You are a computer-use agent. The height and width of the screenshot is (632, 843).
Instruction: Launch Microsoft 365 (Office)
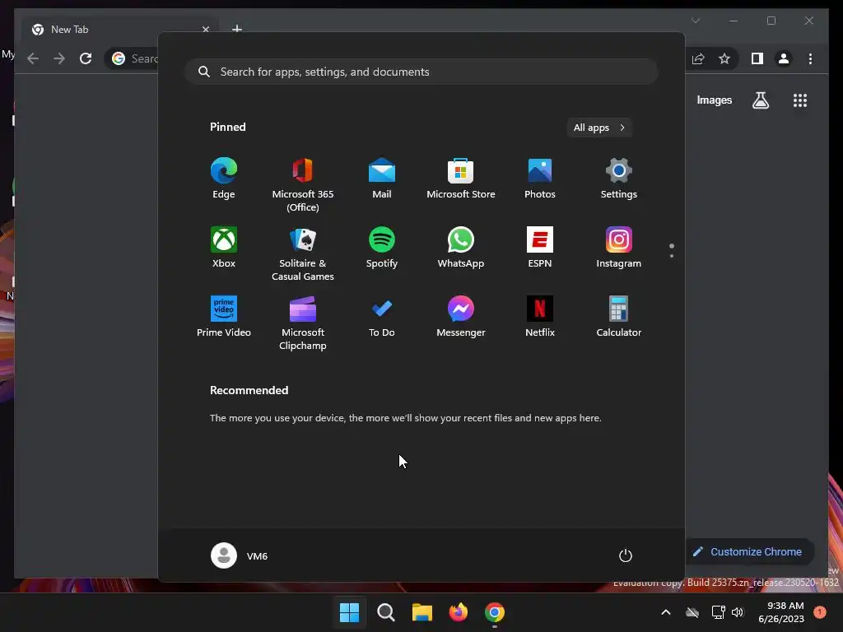[x=303, y=185]
